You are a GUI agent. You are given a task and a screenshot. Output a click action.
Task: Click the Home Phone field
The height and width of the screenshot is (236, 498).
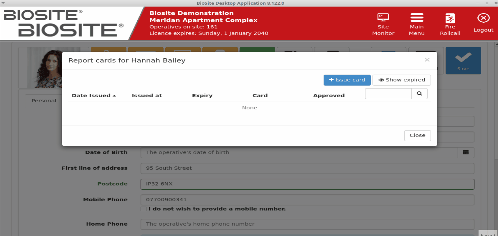coord(307,224)
